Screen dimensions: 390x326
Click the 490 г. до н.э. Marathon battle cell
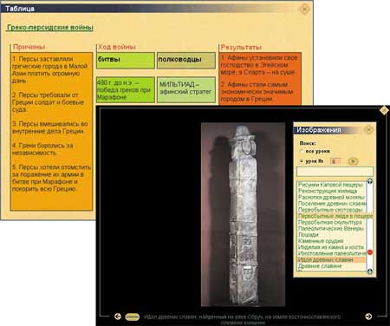126,89
